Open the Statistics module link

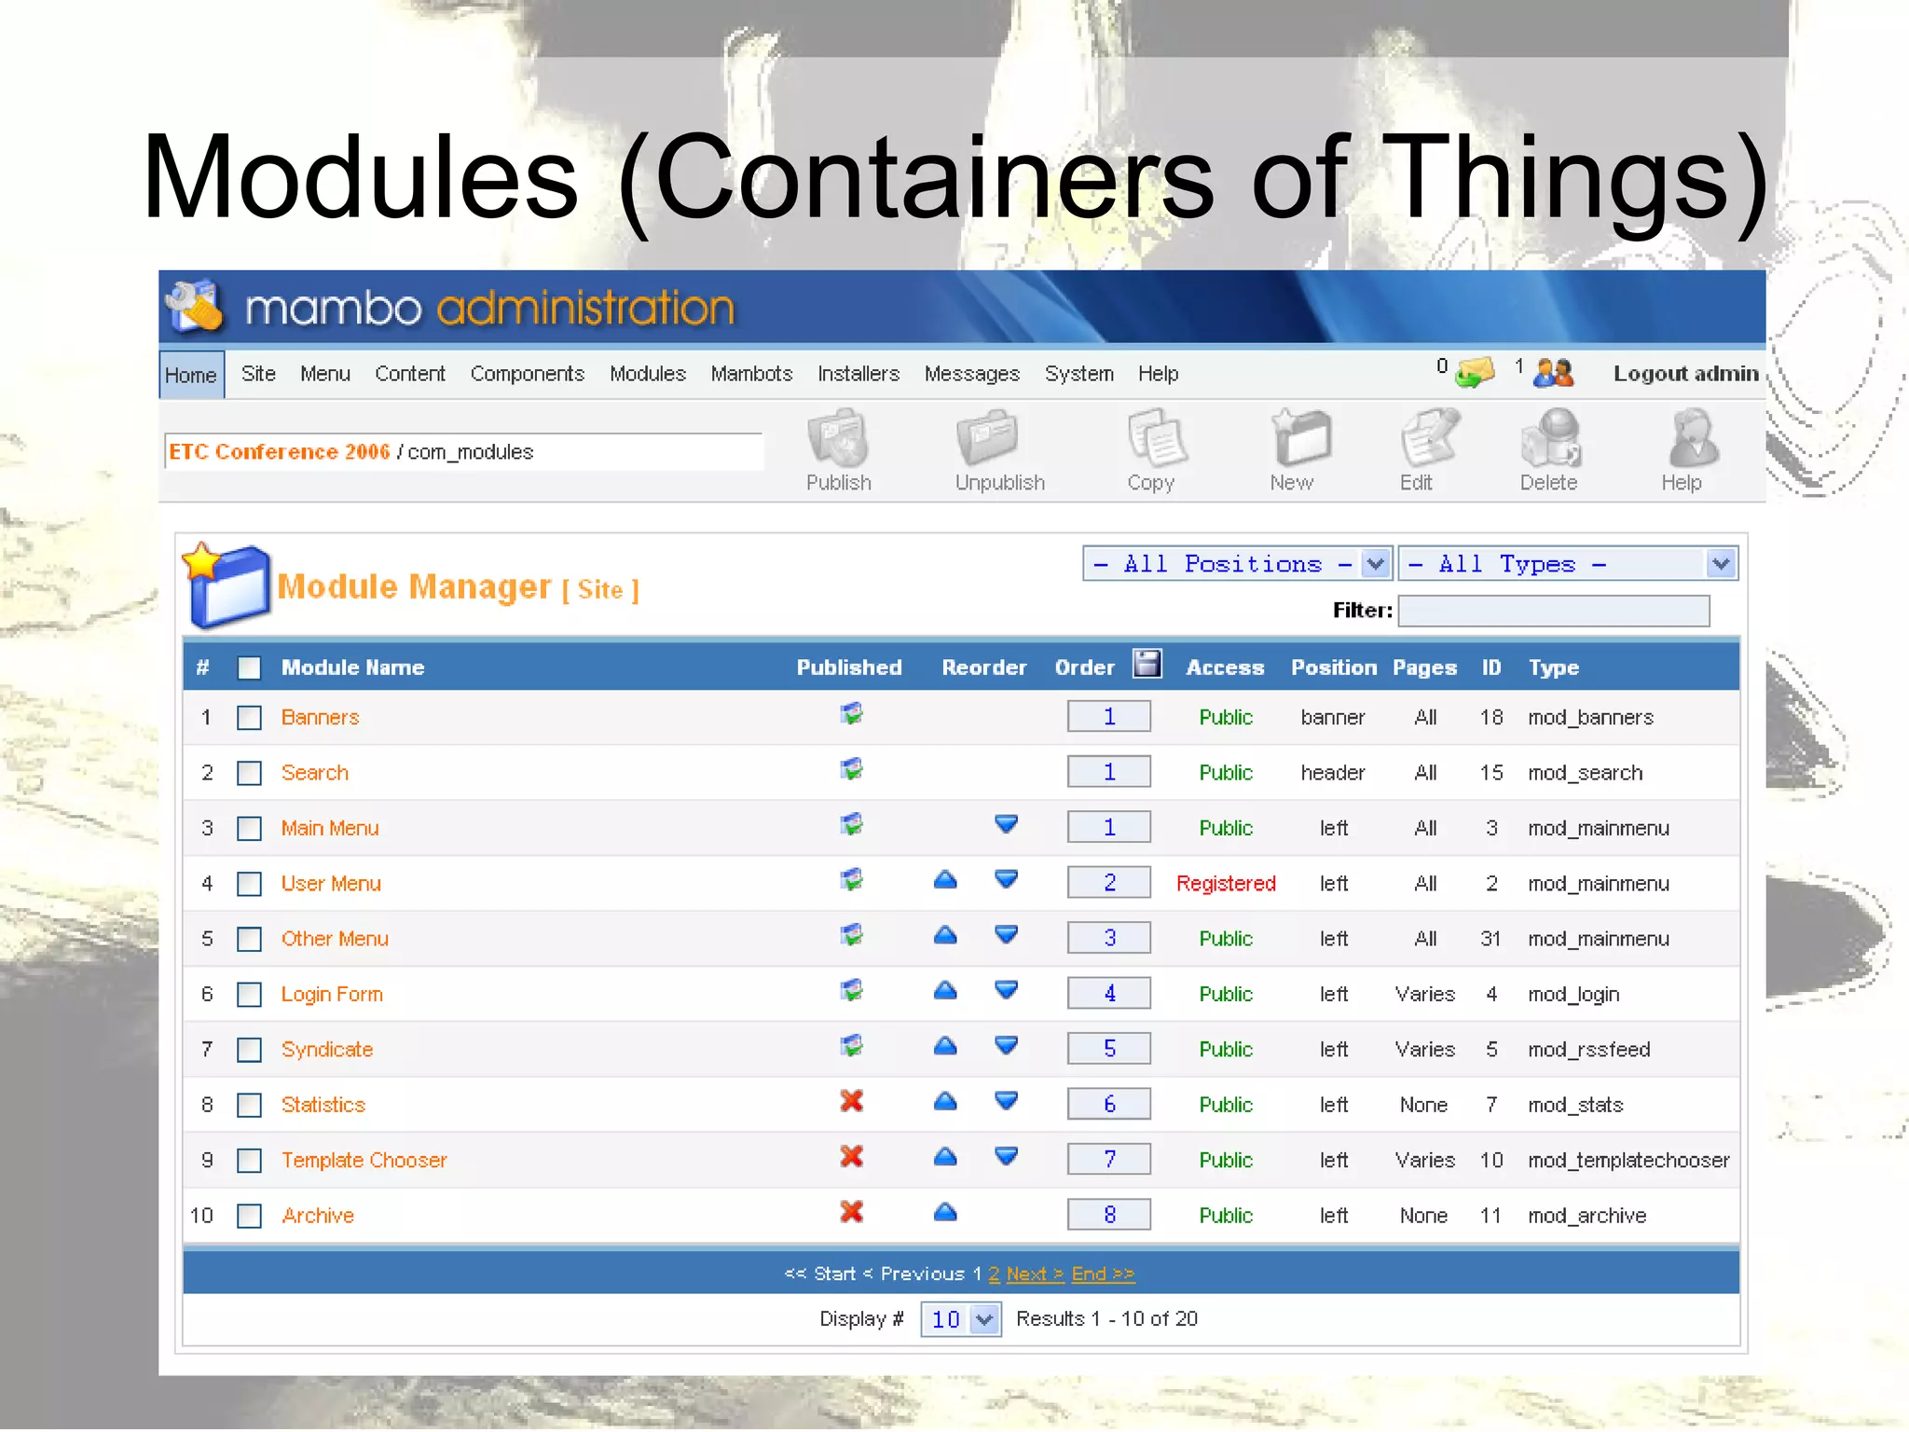click(x=323, y=1105)
